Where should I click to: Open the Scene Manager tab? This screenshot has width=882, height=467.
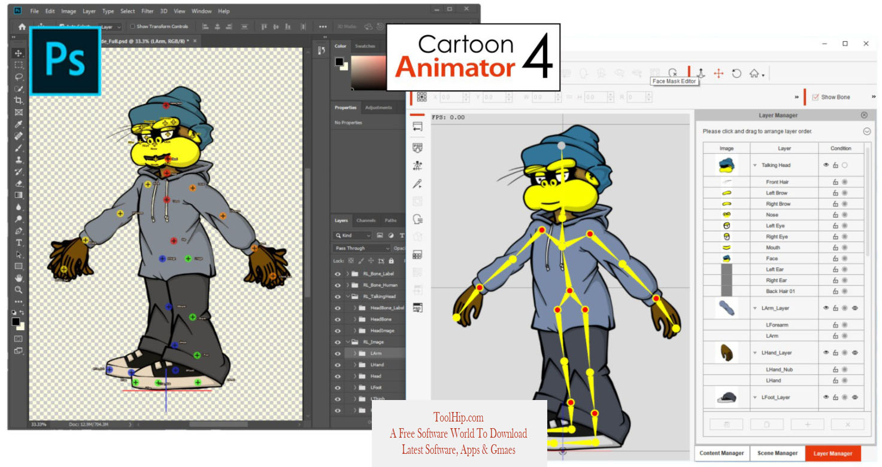point(777,453)
